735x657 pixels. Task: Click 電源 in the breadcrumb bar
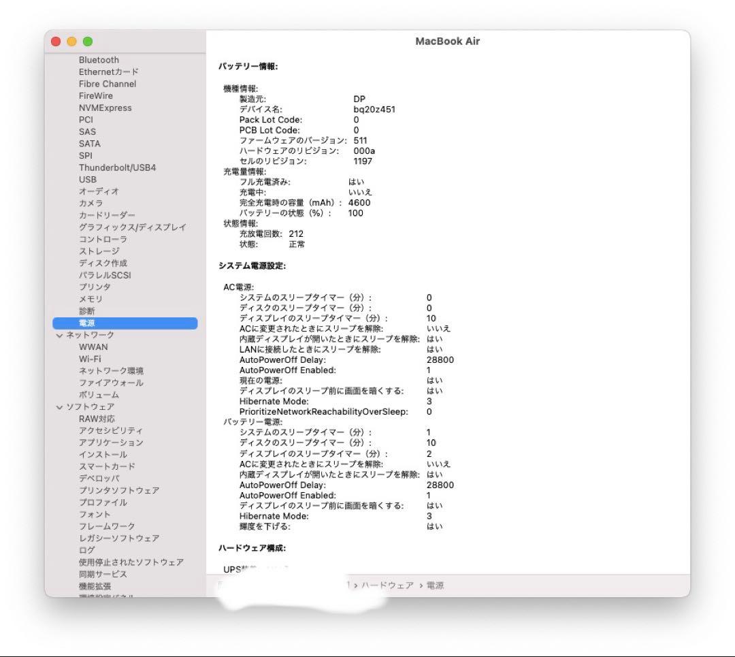click(x=437, y=584)
